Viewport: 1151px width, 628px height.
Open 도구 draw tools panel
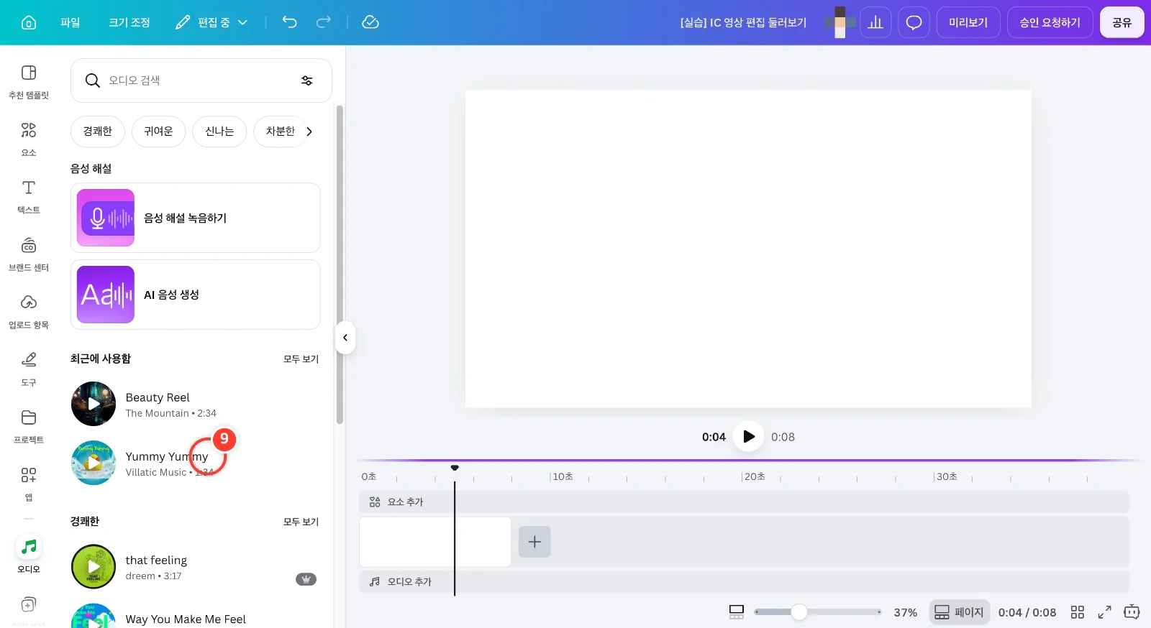pyautogui.click(x=29, y=369)
